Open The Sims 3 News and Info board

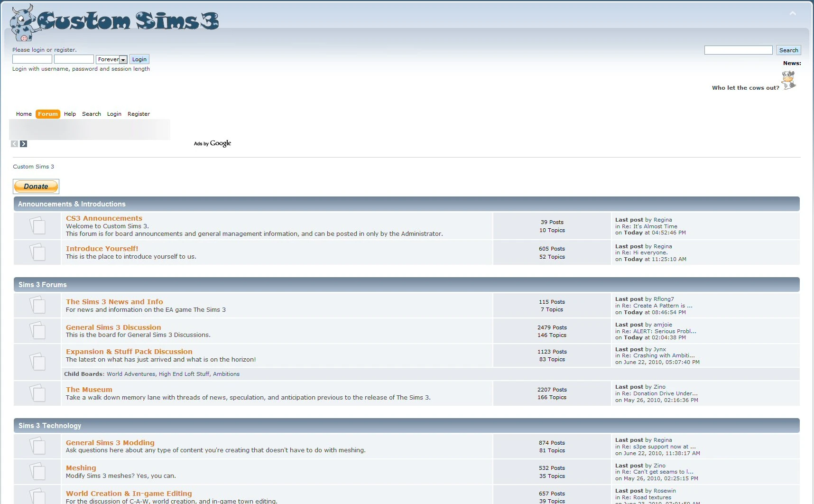click(x=114, y=302)
